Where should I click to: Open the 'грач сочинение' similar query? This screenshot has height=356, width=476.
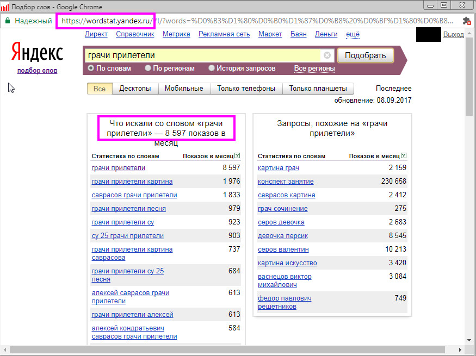click(283, 209)
